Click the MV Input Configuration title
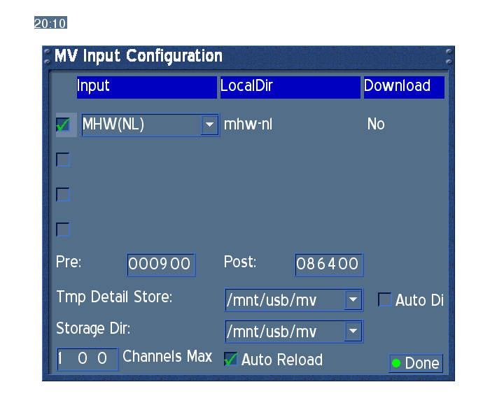The width and height of the screenshot is (504, 403). [138, 56]
